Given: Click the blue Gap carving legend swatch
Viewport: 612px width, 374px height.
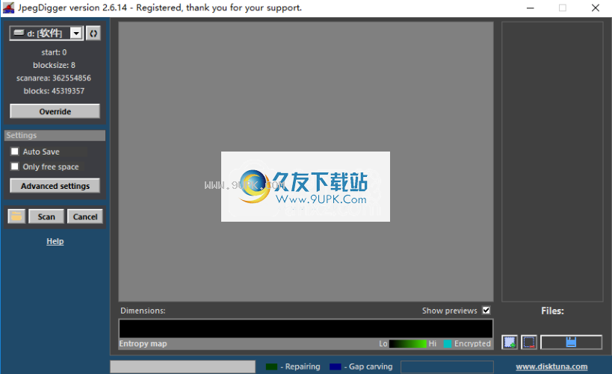Looking at the screenshot, I should coord(336,367).
